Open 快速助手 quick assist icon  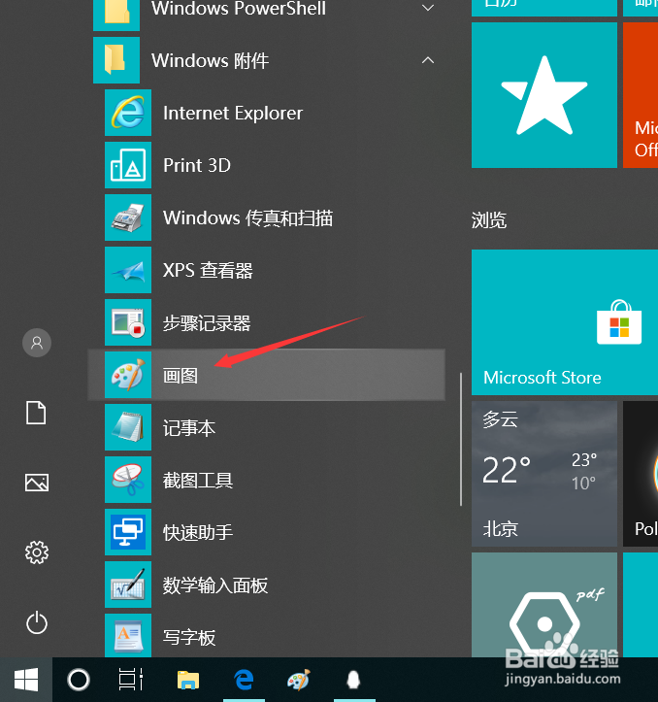(128, 532)
